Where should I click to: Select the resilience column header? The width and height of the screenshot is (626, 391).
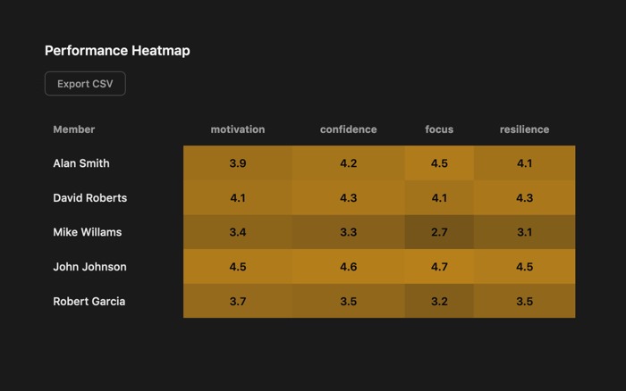(524, 129)
